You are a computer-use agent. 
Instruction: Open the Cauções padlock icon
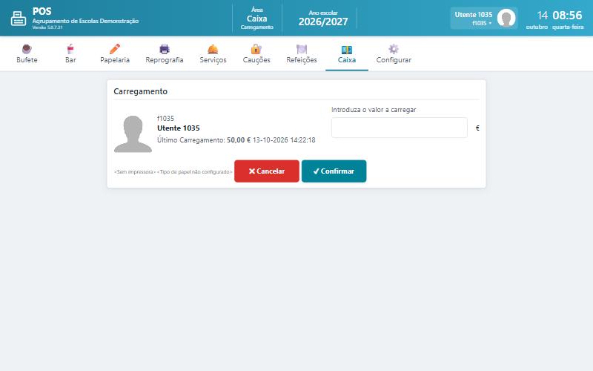coord(256,49)
